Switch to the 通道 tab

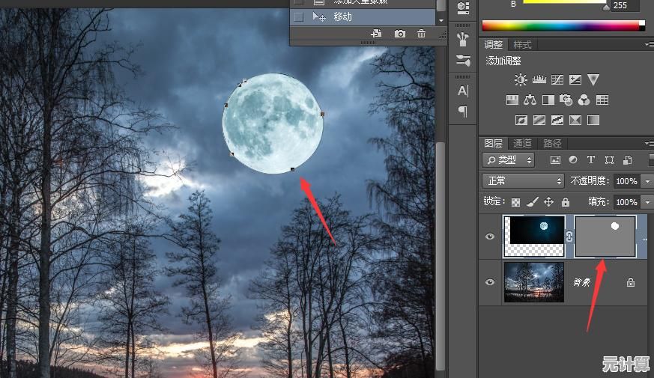(522, 143)
